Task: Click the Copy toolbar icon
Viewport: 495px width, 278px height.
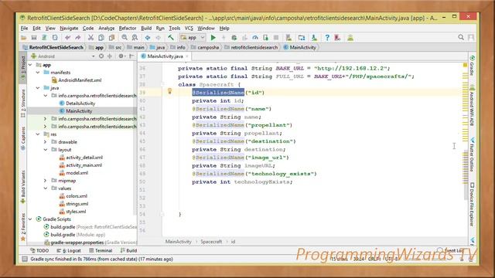Action: pyautogui.click(x=101, y=38)
